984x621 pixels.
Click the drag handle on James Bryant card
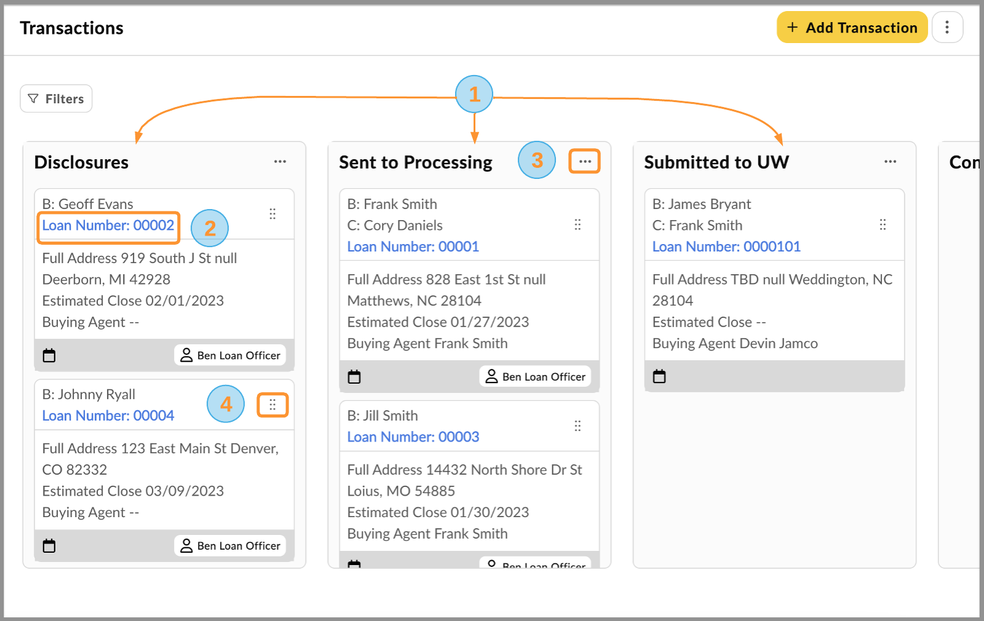(x=883, y=225)
